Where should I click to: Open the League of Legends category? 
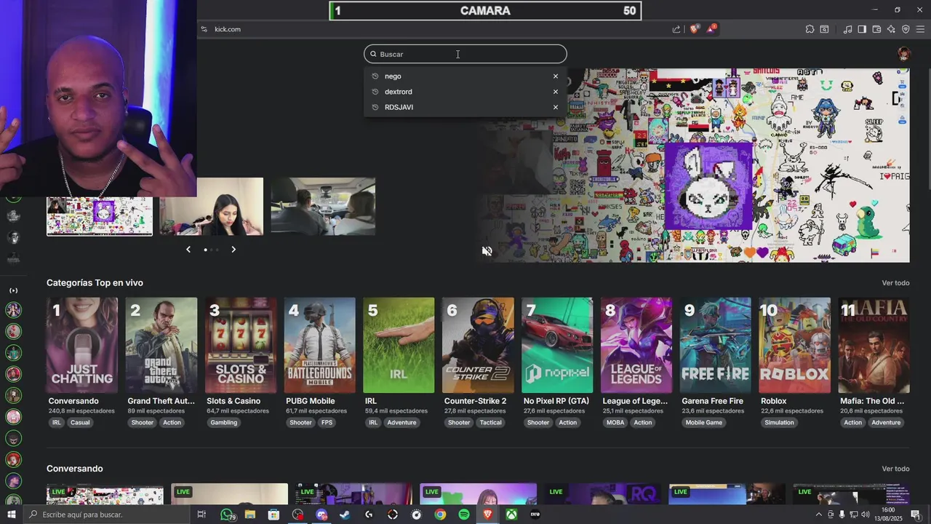point(636,345)
